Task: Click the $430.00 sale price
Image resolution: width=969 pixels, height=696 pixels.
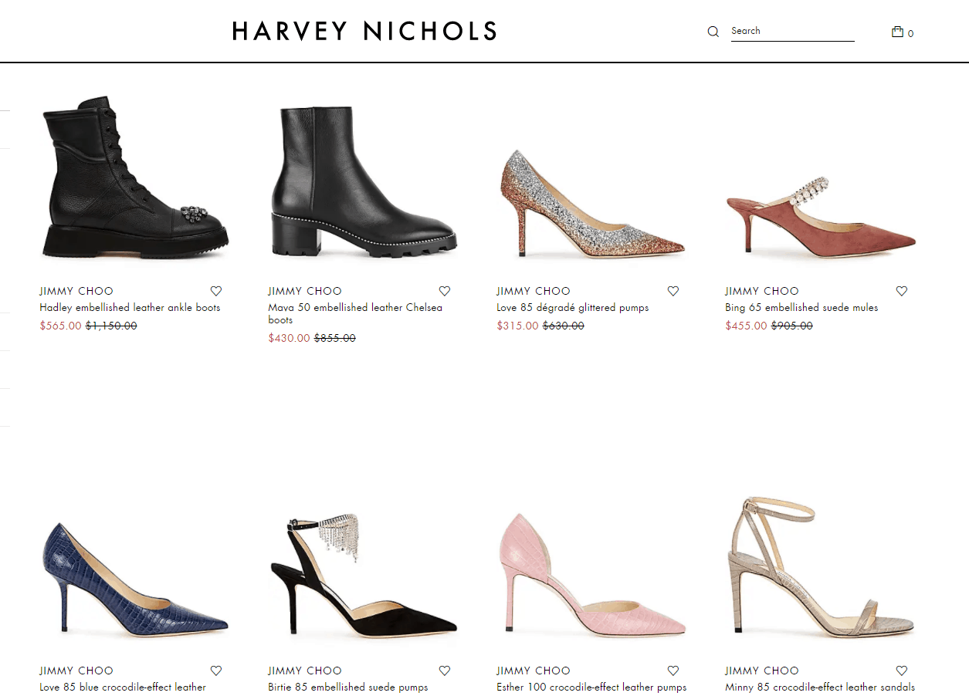Action: tap(289, 338)
